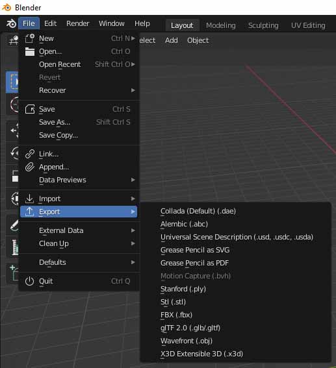This screenshot has height=368, width=336.
Task: Open the Object menu in viewport header
Action: pos(198,40)
